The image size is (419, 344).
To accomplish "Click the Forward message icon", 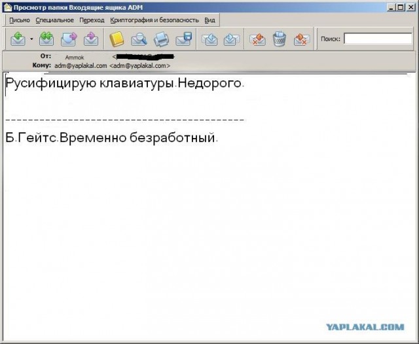I will point(69,39).
